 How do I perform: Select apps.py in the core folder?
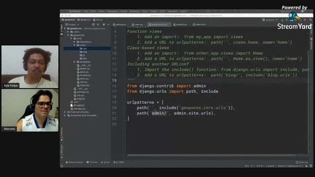(83, 72)
